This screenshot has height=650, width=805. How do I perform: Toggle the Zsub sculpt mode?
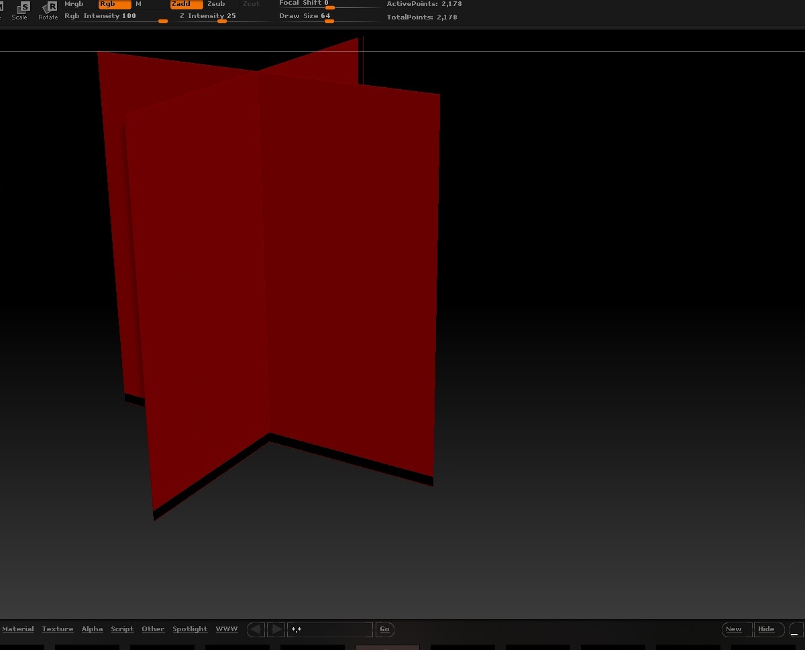[222, 4]
